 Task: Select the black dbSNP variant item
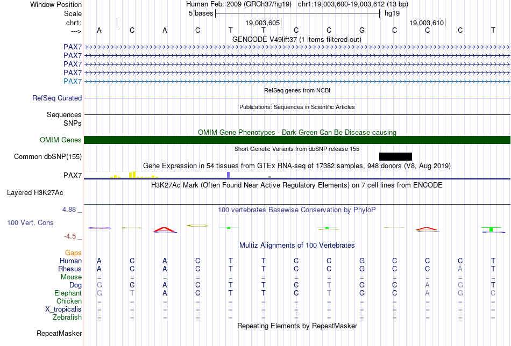tap(396, 156)
